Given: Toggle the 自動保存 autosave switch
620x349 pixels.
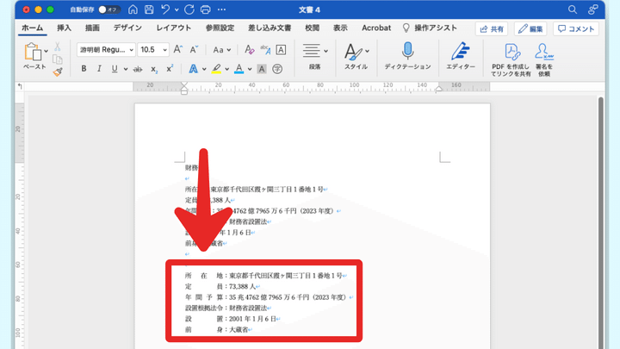Looking at the screenshot, I should coord(109,9).
